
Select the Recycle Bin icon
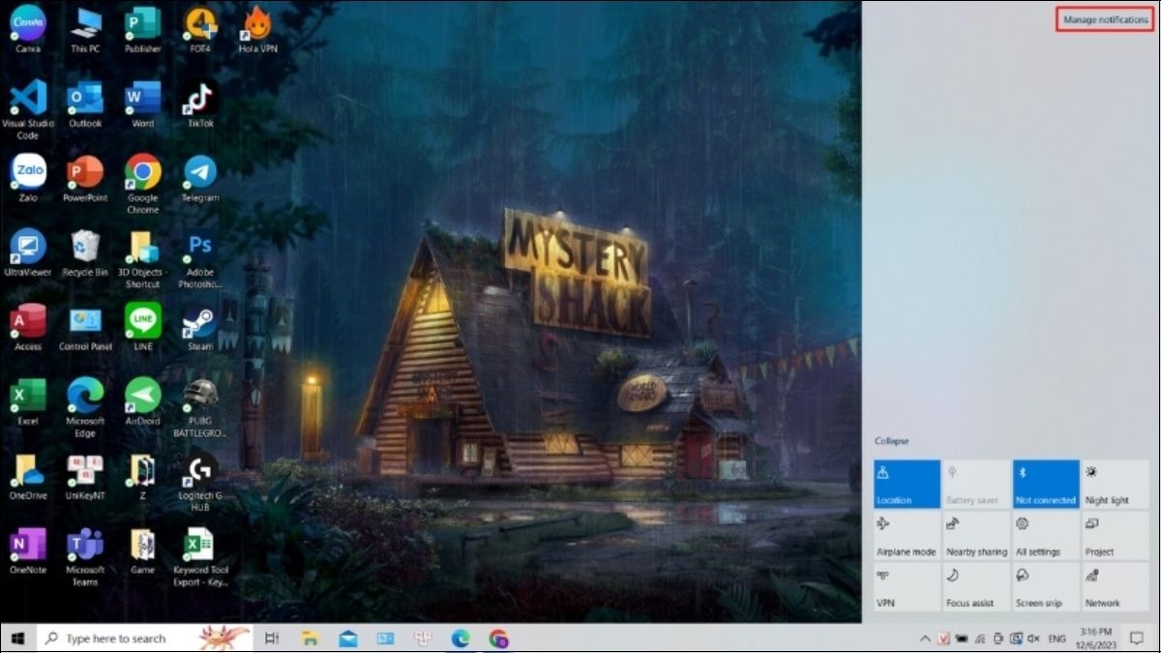pyautogui.click(x=85, y=252)
